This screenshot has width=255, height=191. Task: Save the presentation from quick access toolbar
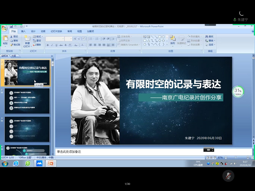[11, 27]
